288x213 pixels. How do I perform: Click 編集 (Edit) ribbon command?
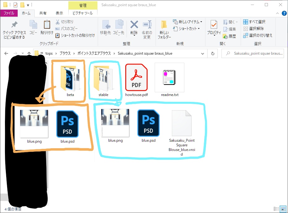pos(230,29)
